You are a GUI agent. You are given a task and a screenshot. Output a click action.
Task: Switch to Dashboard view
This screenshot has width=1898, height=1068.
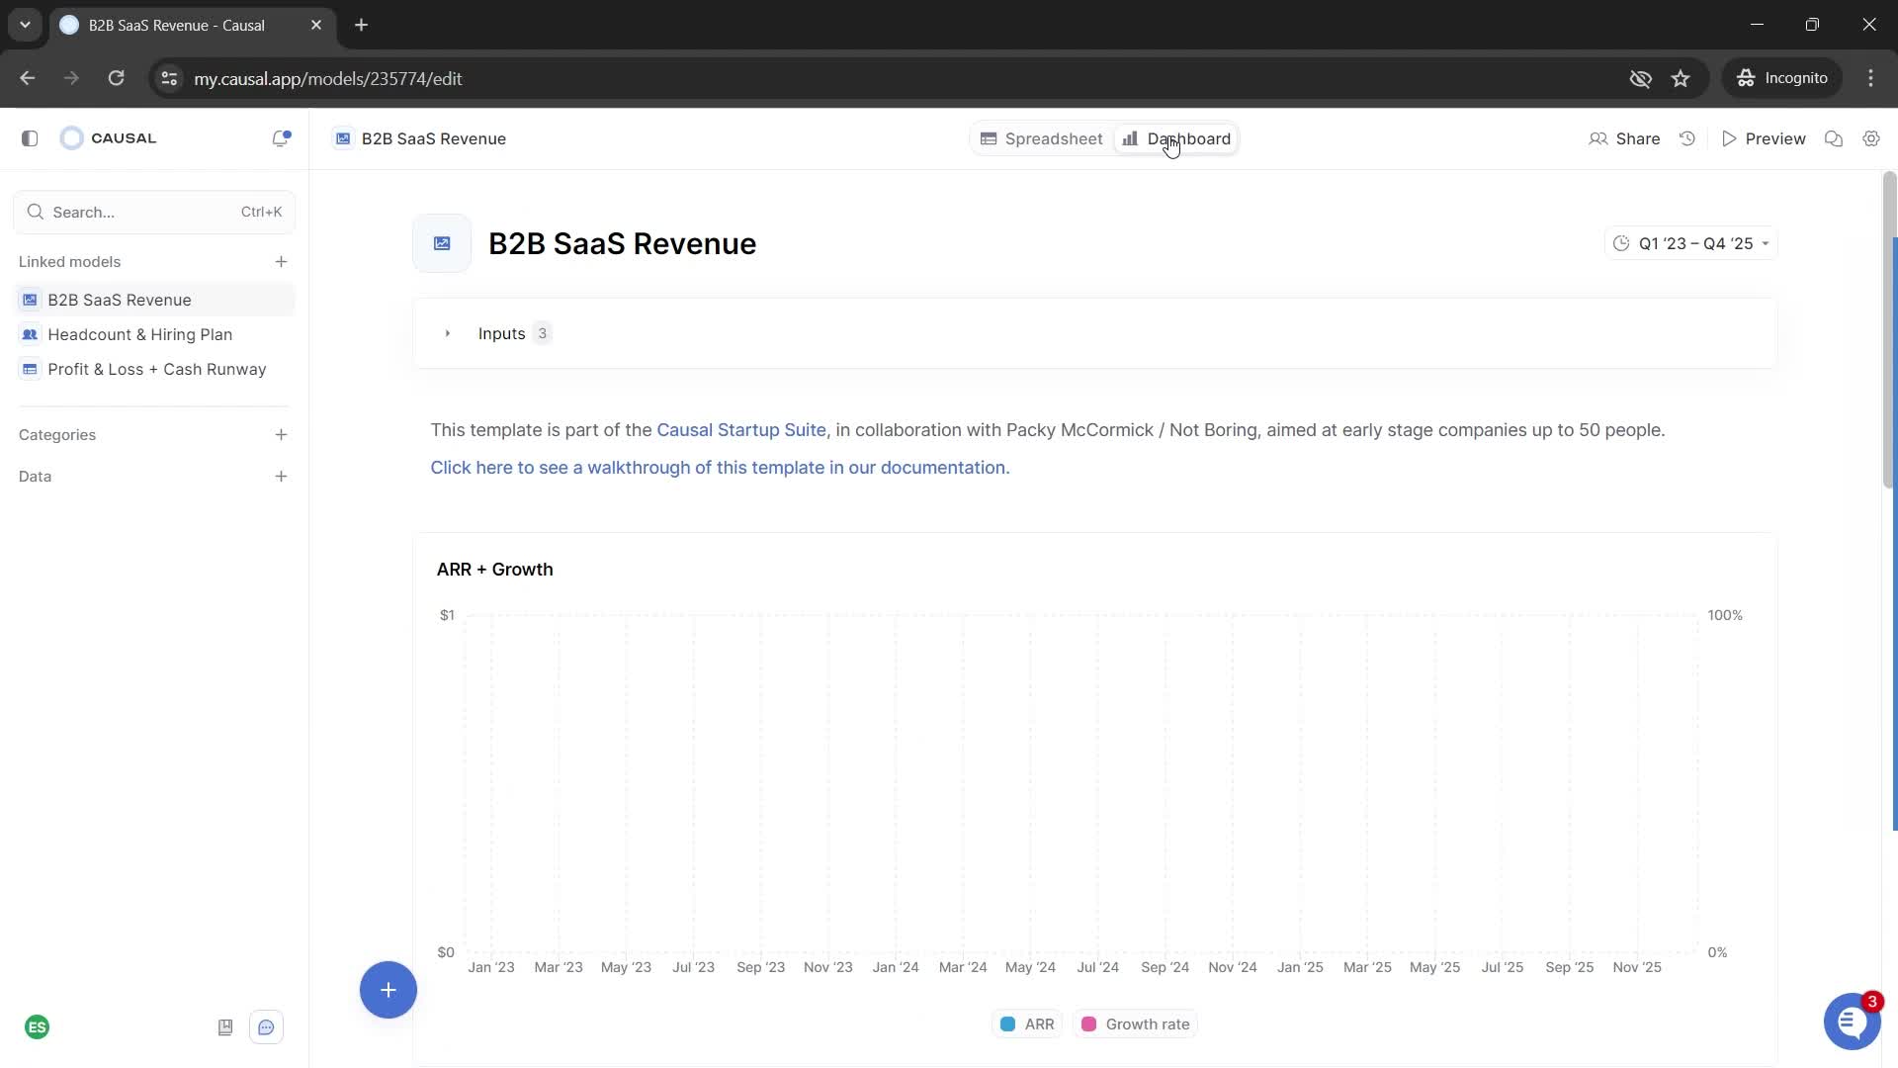click(x=1176, y=138)
